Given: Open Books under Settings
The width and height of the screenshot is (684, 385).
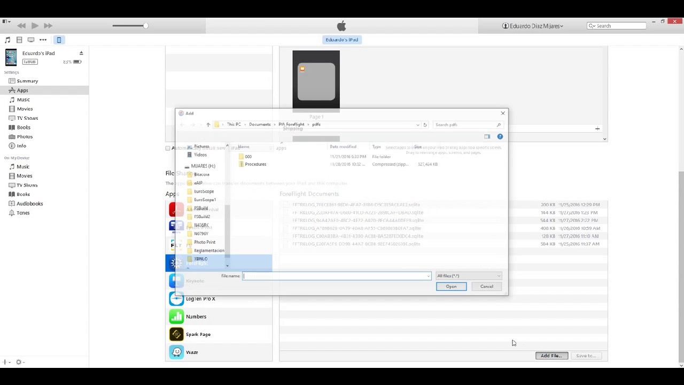Looking at the screenshot, I should 24,127.
